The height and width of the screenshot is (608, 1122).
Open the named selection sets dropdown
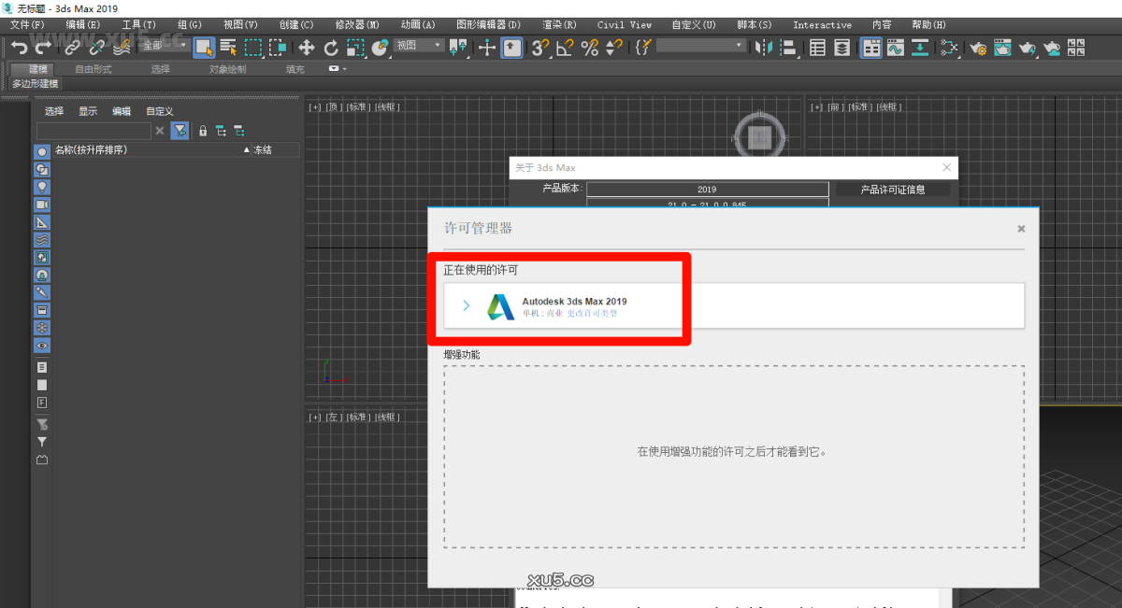pos(699,45)
